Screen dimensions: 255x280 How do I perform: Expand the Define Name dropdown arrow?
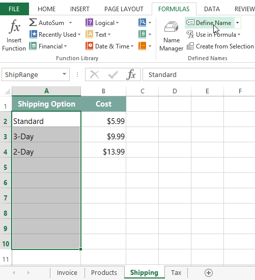[238, 22]
